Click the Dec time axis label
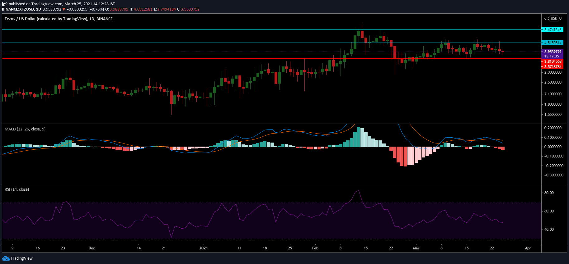Viewport: 569px width, 264px height. coord(92,248)
